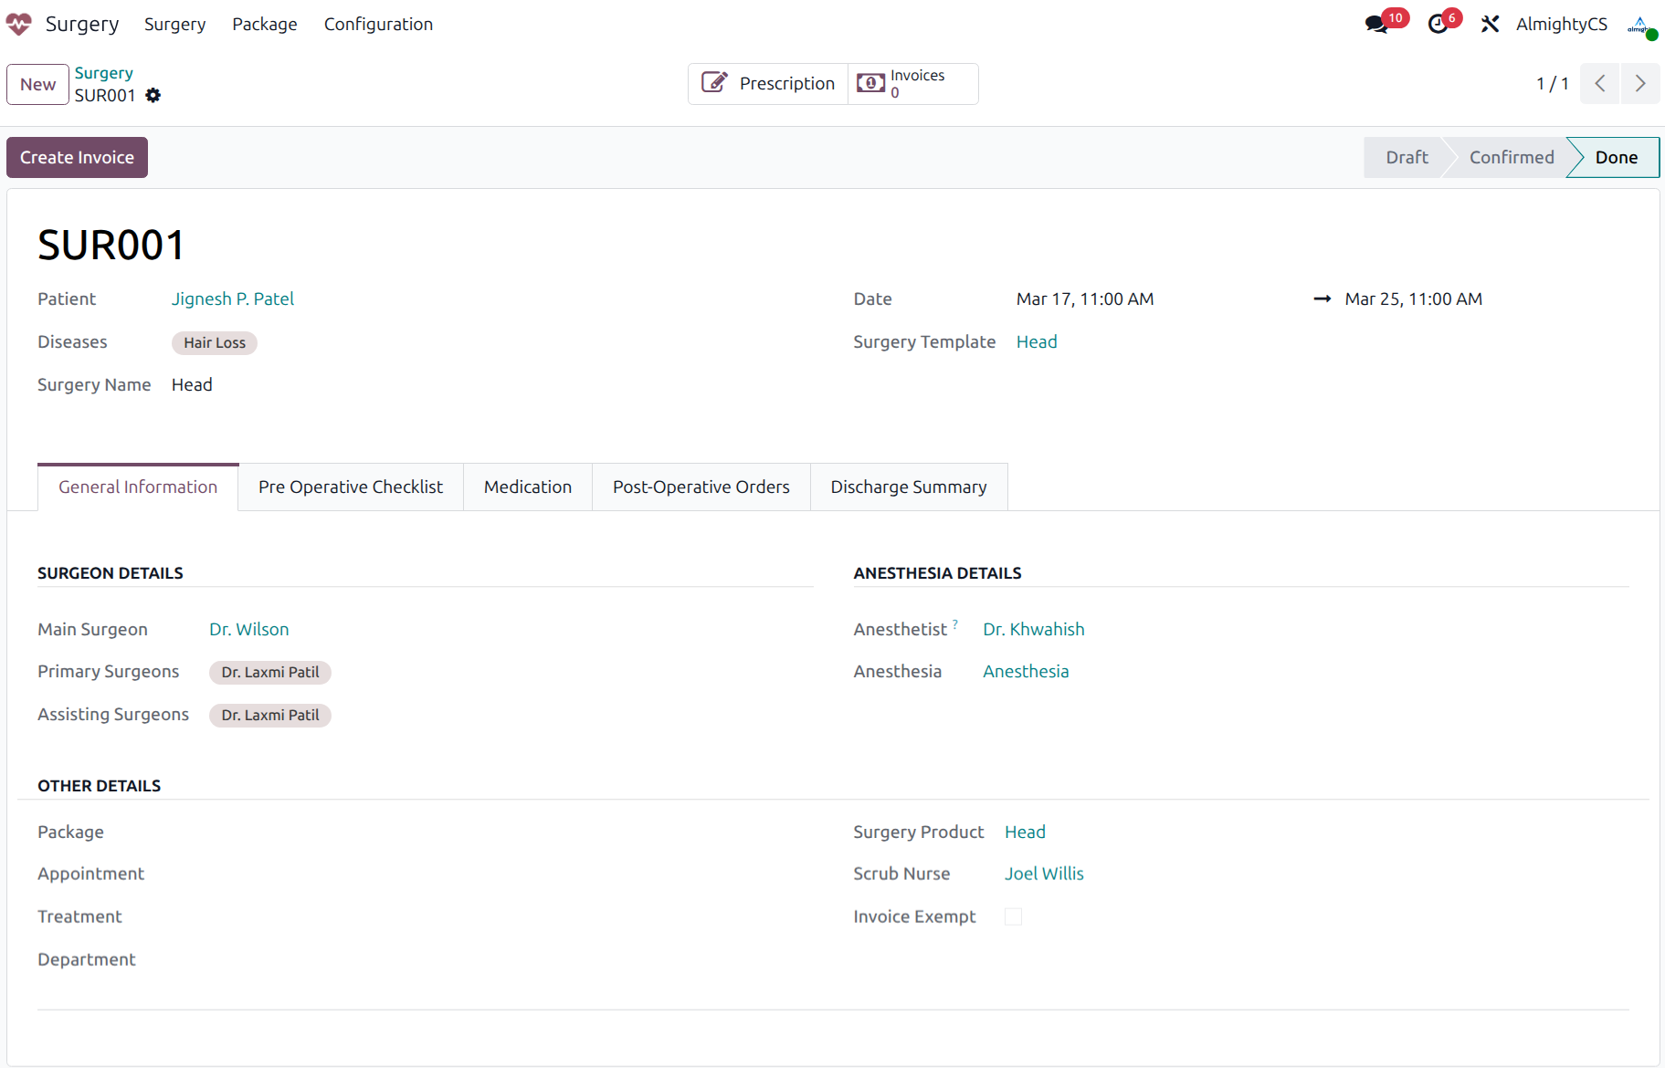Click the Surgery app title
The width and height of the screenshot is (1665, 1068).
click(x=82, y=24)
